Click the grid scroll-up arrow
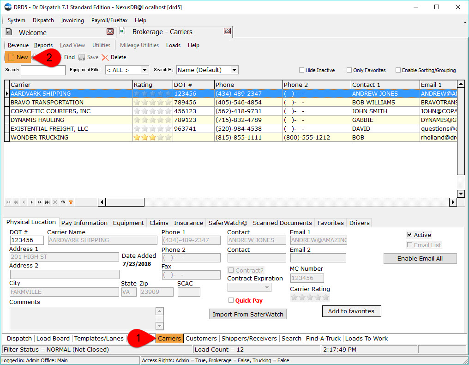This screenshot has height=365, width=469. [461, 84]
